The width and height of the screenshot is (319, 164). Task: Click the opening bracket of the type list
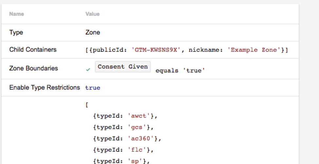[x=87, y=105]
